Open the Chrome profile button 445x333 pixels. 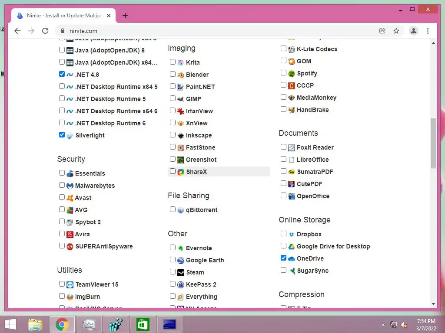click(414, 31)
